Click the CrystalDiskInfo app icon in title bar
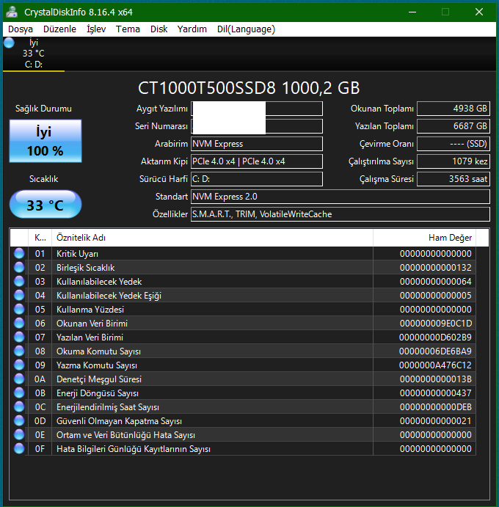Viewport: 499px width, 507px height. pyautogui.click(x=12, y=12)
